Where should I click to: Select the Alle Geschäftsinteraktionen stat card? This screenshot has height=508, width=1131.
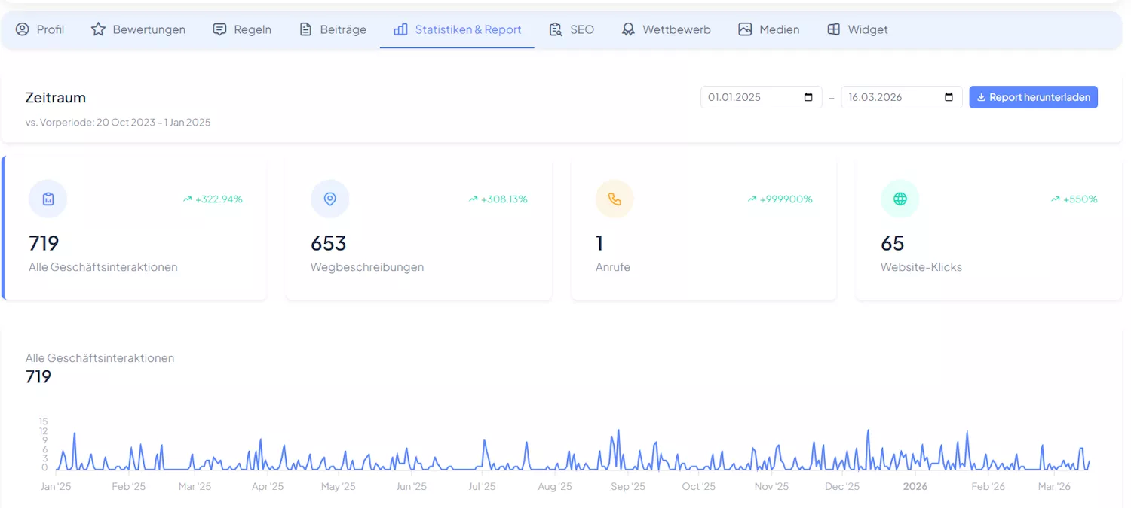click(134, 228)
